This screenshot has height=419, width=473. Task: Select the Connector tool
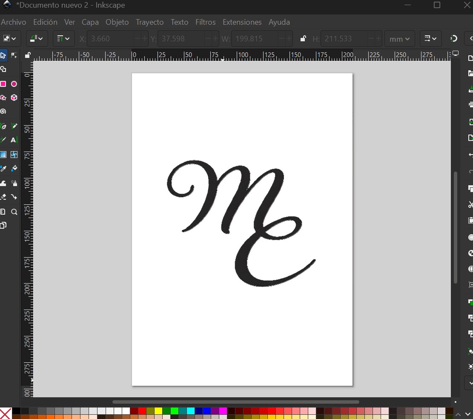tap(14, 197)
